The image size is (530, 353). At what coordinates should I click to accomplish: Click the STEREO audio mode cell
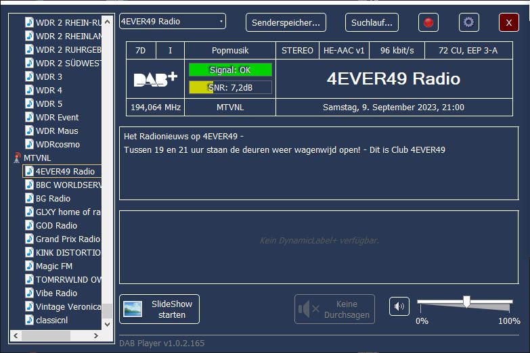click(x=297, y=50)
